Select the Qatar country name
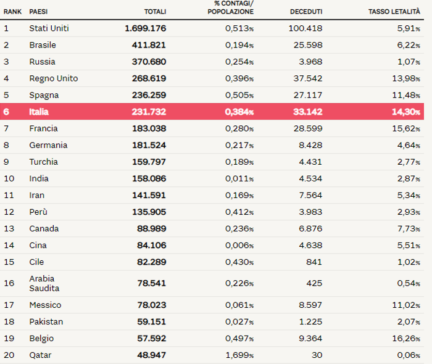The width and height of the screenshot is (432, 364). pos(40,355)
